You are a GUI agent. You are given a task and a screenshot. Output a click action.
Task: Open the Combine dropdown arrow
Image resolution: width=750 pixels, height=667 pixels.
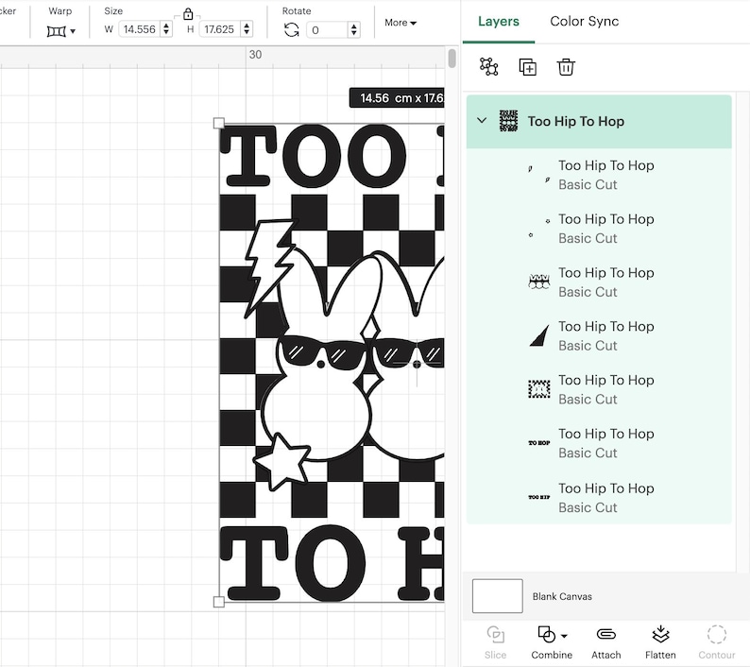pos(565,636)
